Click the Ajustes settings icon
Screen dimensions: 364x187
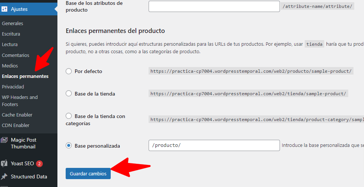(x=4, y=9)
